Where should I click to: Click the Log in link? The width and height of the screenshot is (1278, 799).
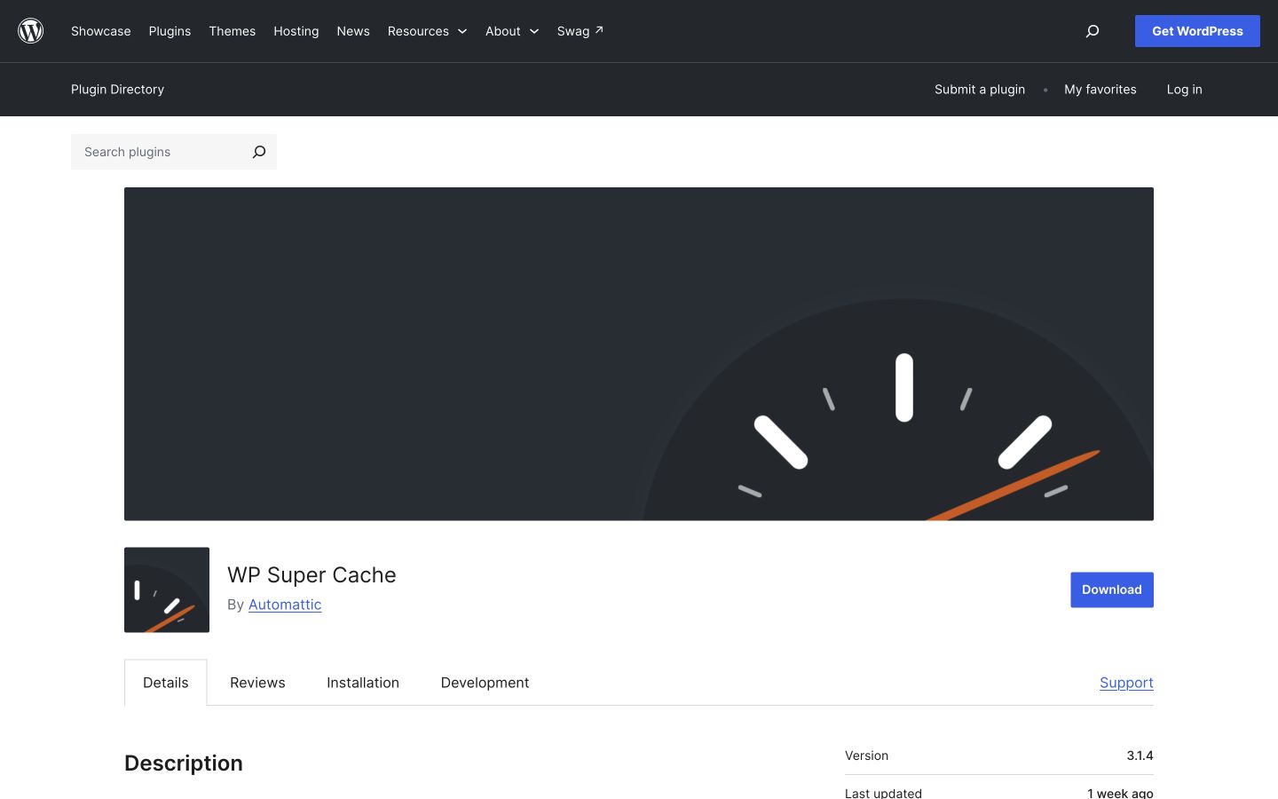pos(1185,90)
